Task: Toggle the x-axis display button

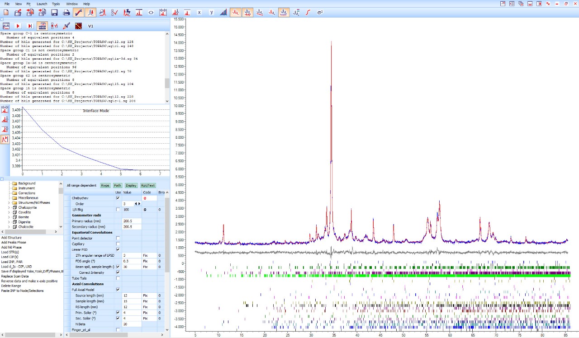Action: pyautogui.click(x=199, y=12)
